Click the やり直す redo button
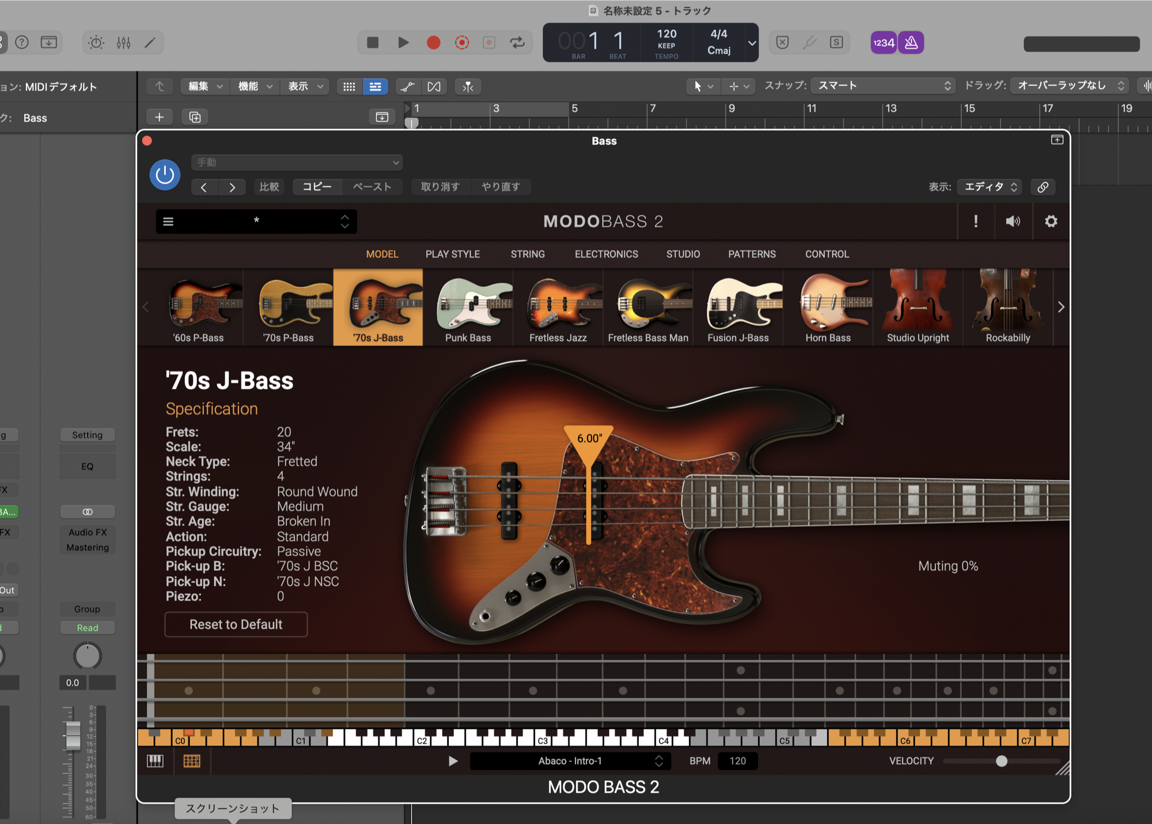This screenshot has width=1152, height=824. click(x=501, y=187)
